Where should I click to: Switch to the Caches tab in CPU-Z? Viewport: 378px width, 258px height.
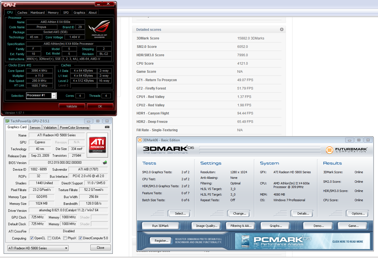click(x=22, y=13)
